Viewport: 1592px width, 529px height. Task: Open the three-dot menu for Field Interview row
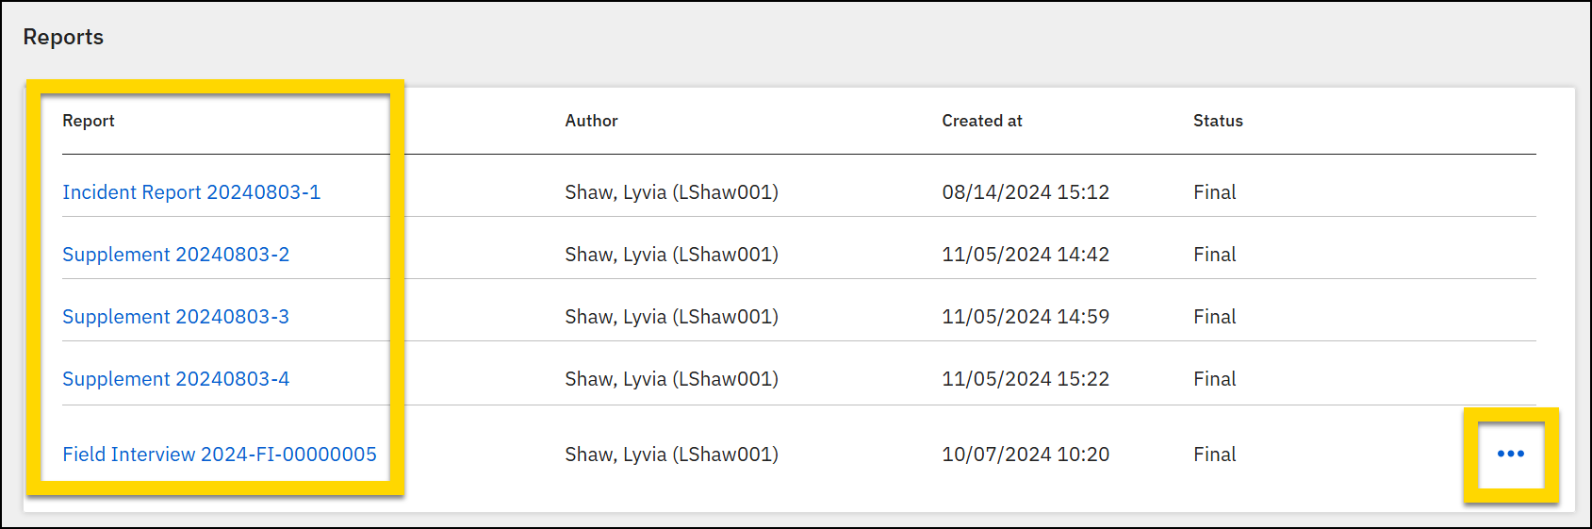(1511, 454)
